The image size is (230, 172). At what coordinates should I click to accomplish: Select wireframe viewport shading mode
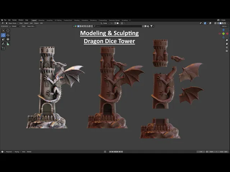click(x=218, y=23)
